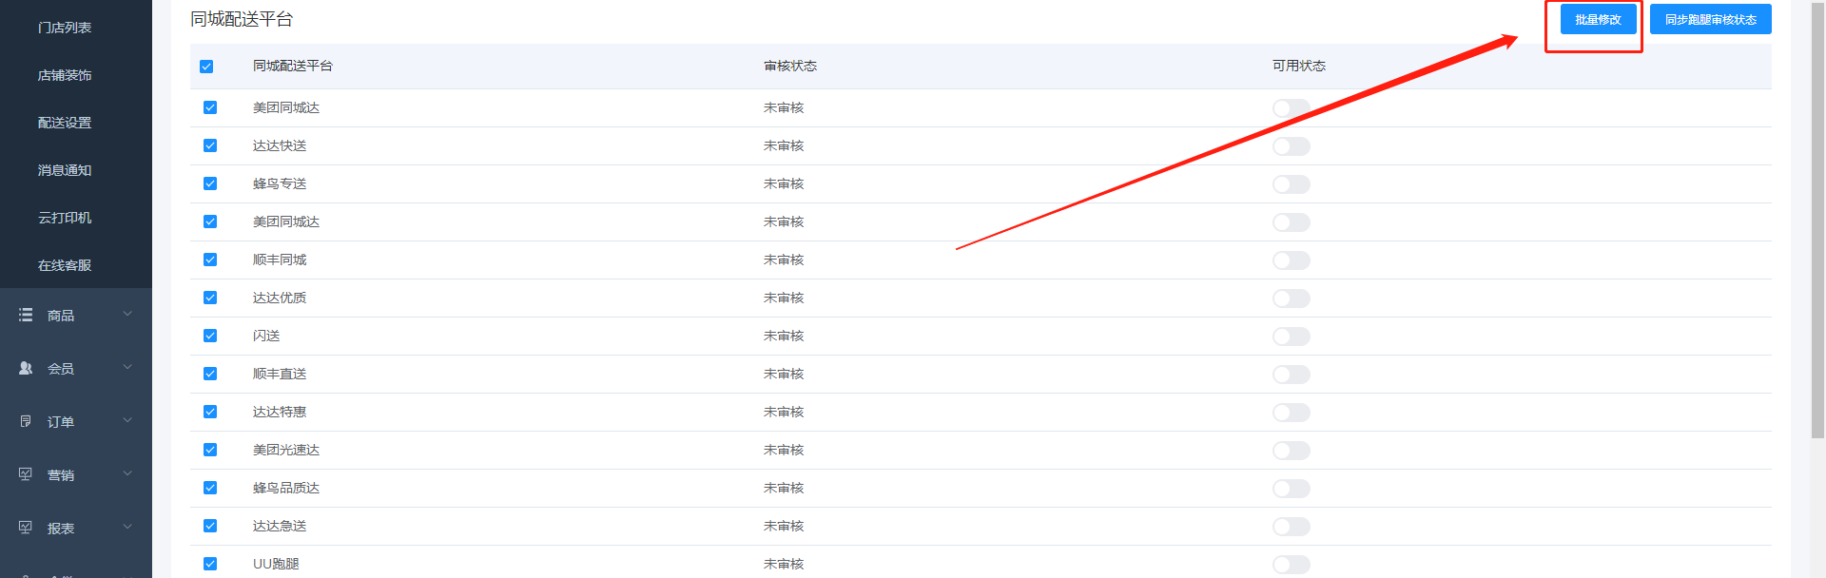Click the 批量修改 button

(x=1598, y=20)
